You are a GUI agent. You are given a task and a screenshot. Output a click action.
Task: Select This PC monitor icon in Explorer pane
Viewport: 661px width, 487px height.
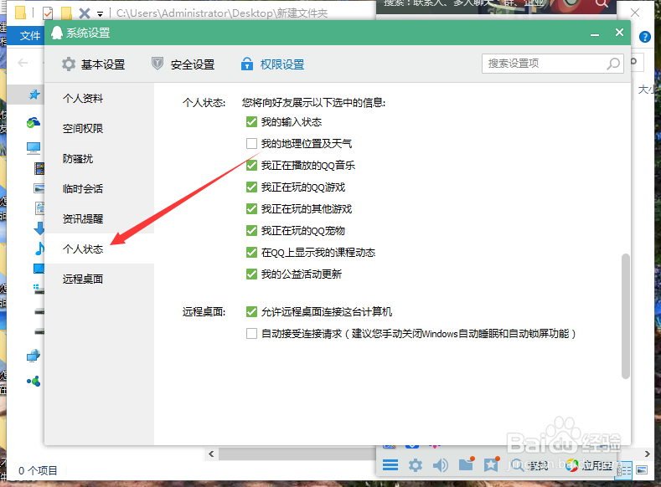pos(34,148)
